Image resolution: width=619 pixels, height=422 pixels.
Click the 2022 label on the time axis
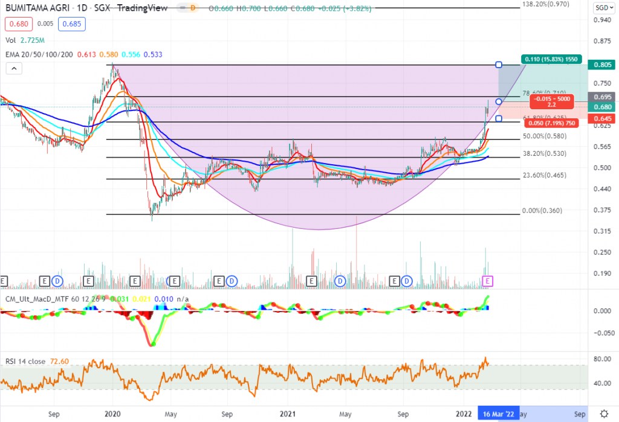tap(464, 414)
